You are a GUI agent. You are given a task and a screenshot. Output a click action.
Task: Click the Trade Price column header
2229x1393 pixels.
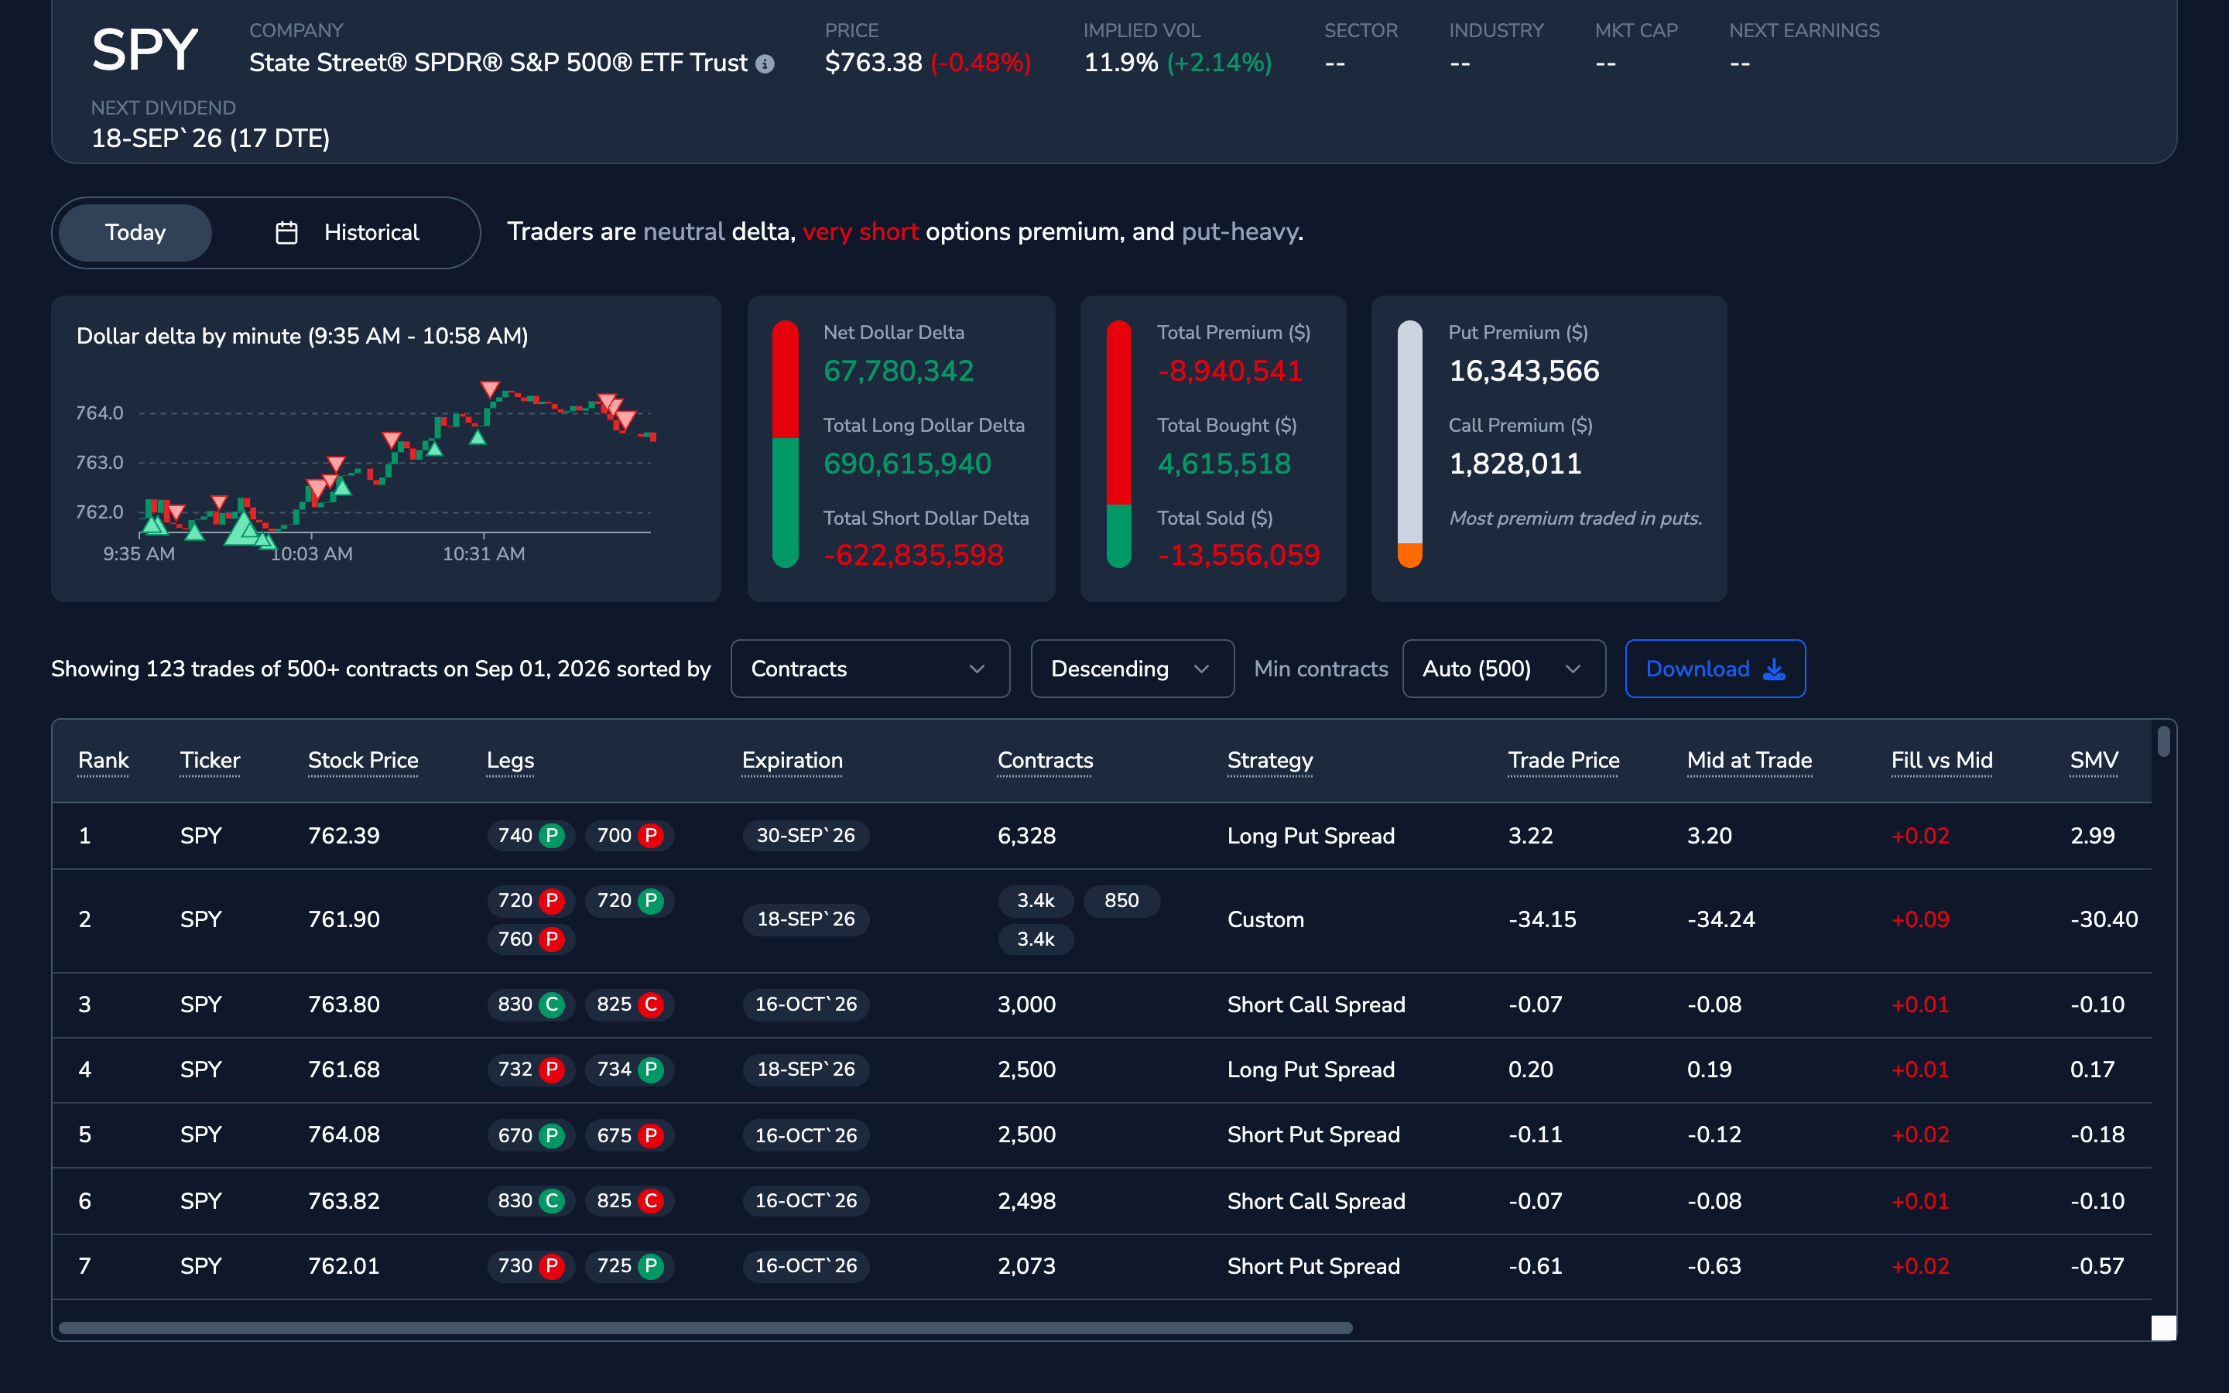[x=1563, y=760]
